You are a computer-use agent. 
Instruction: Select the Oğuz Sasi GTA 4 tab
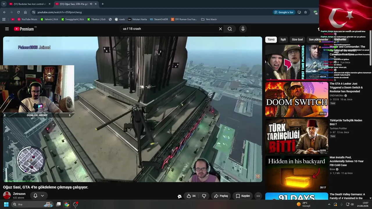(76, 4)
